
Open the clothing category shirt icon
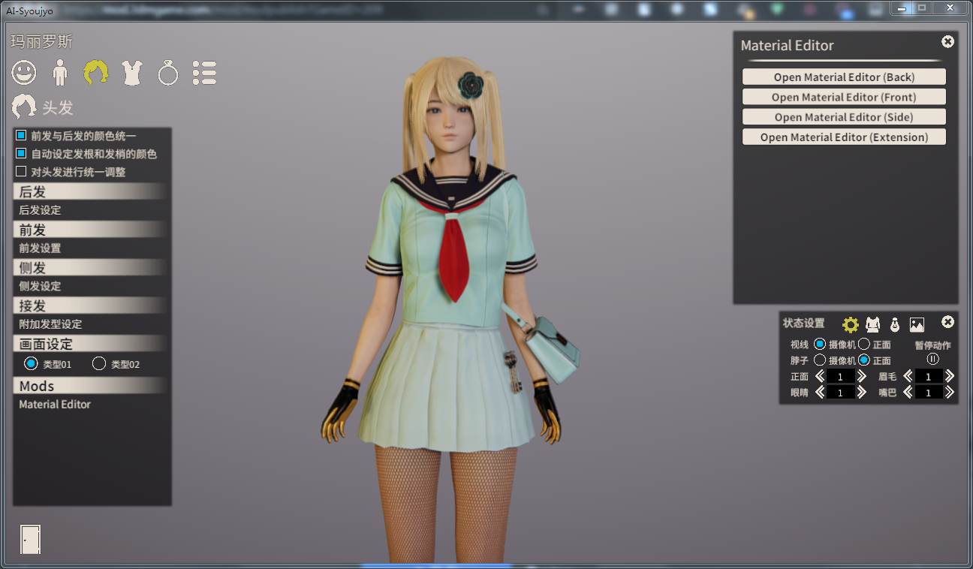click(131, 73)
